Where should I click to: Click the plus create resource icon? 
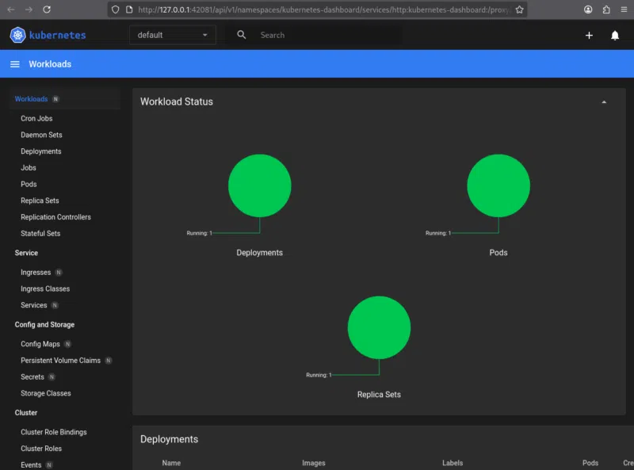(589, 36)
